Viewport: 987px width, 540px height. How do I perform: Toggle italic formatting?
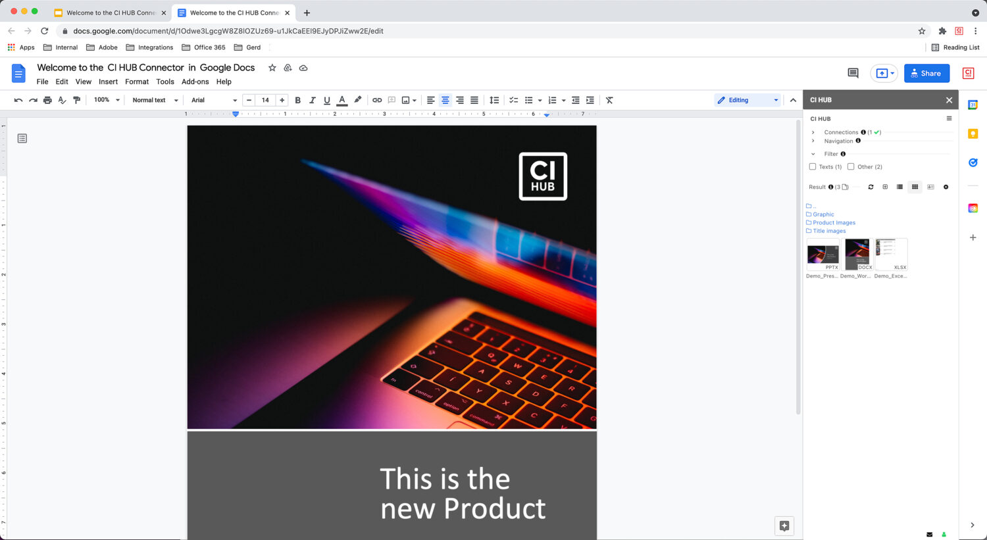pyautogui.click(x=312, y=100)
